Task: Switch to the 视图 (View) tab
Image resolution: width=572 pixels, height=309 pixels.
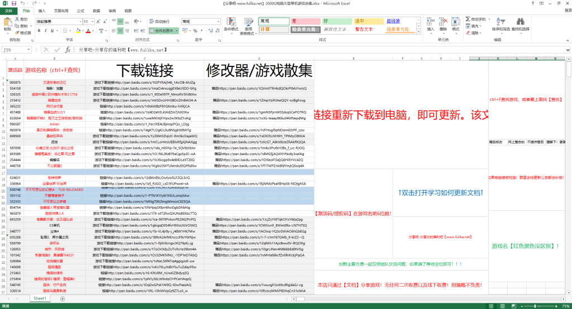Action: click(128, 11)
